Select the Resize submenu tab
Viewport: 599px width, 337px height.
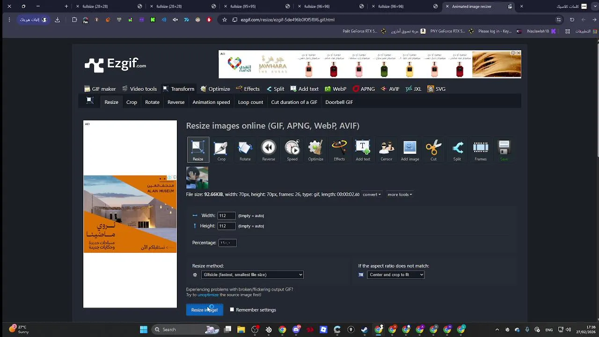[111, 102]
